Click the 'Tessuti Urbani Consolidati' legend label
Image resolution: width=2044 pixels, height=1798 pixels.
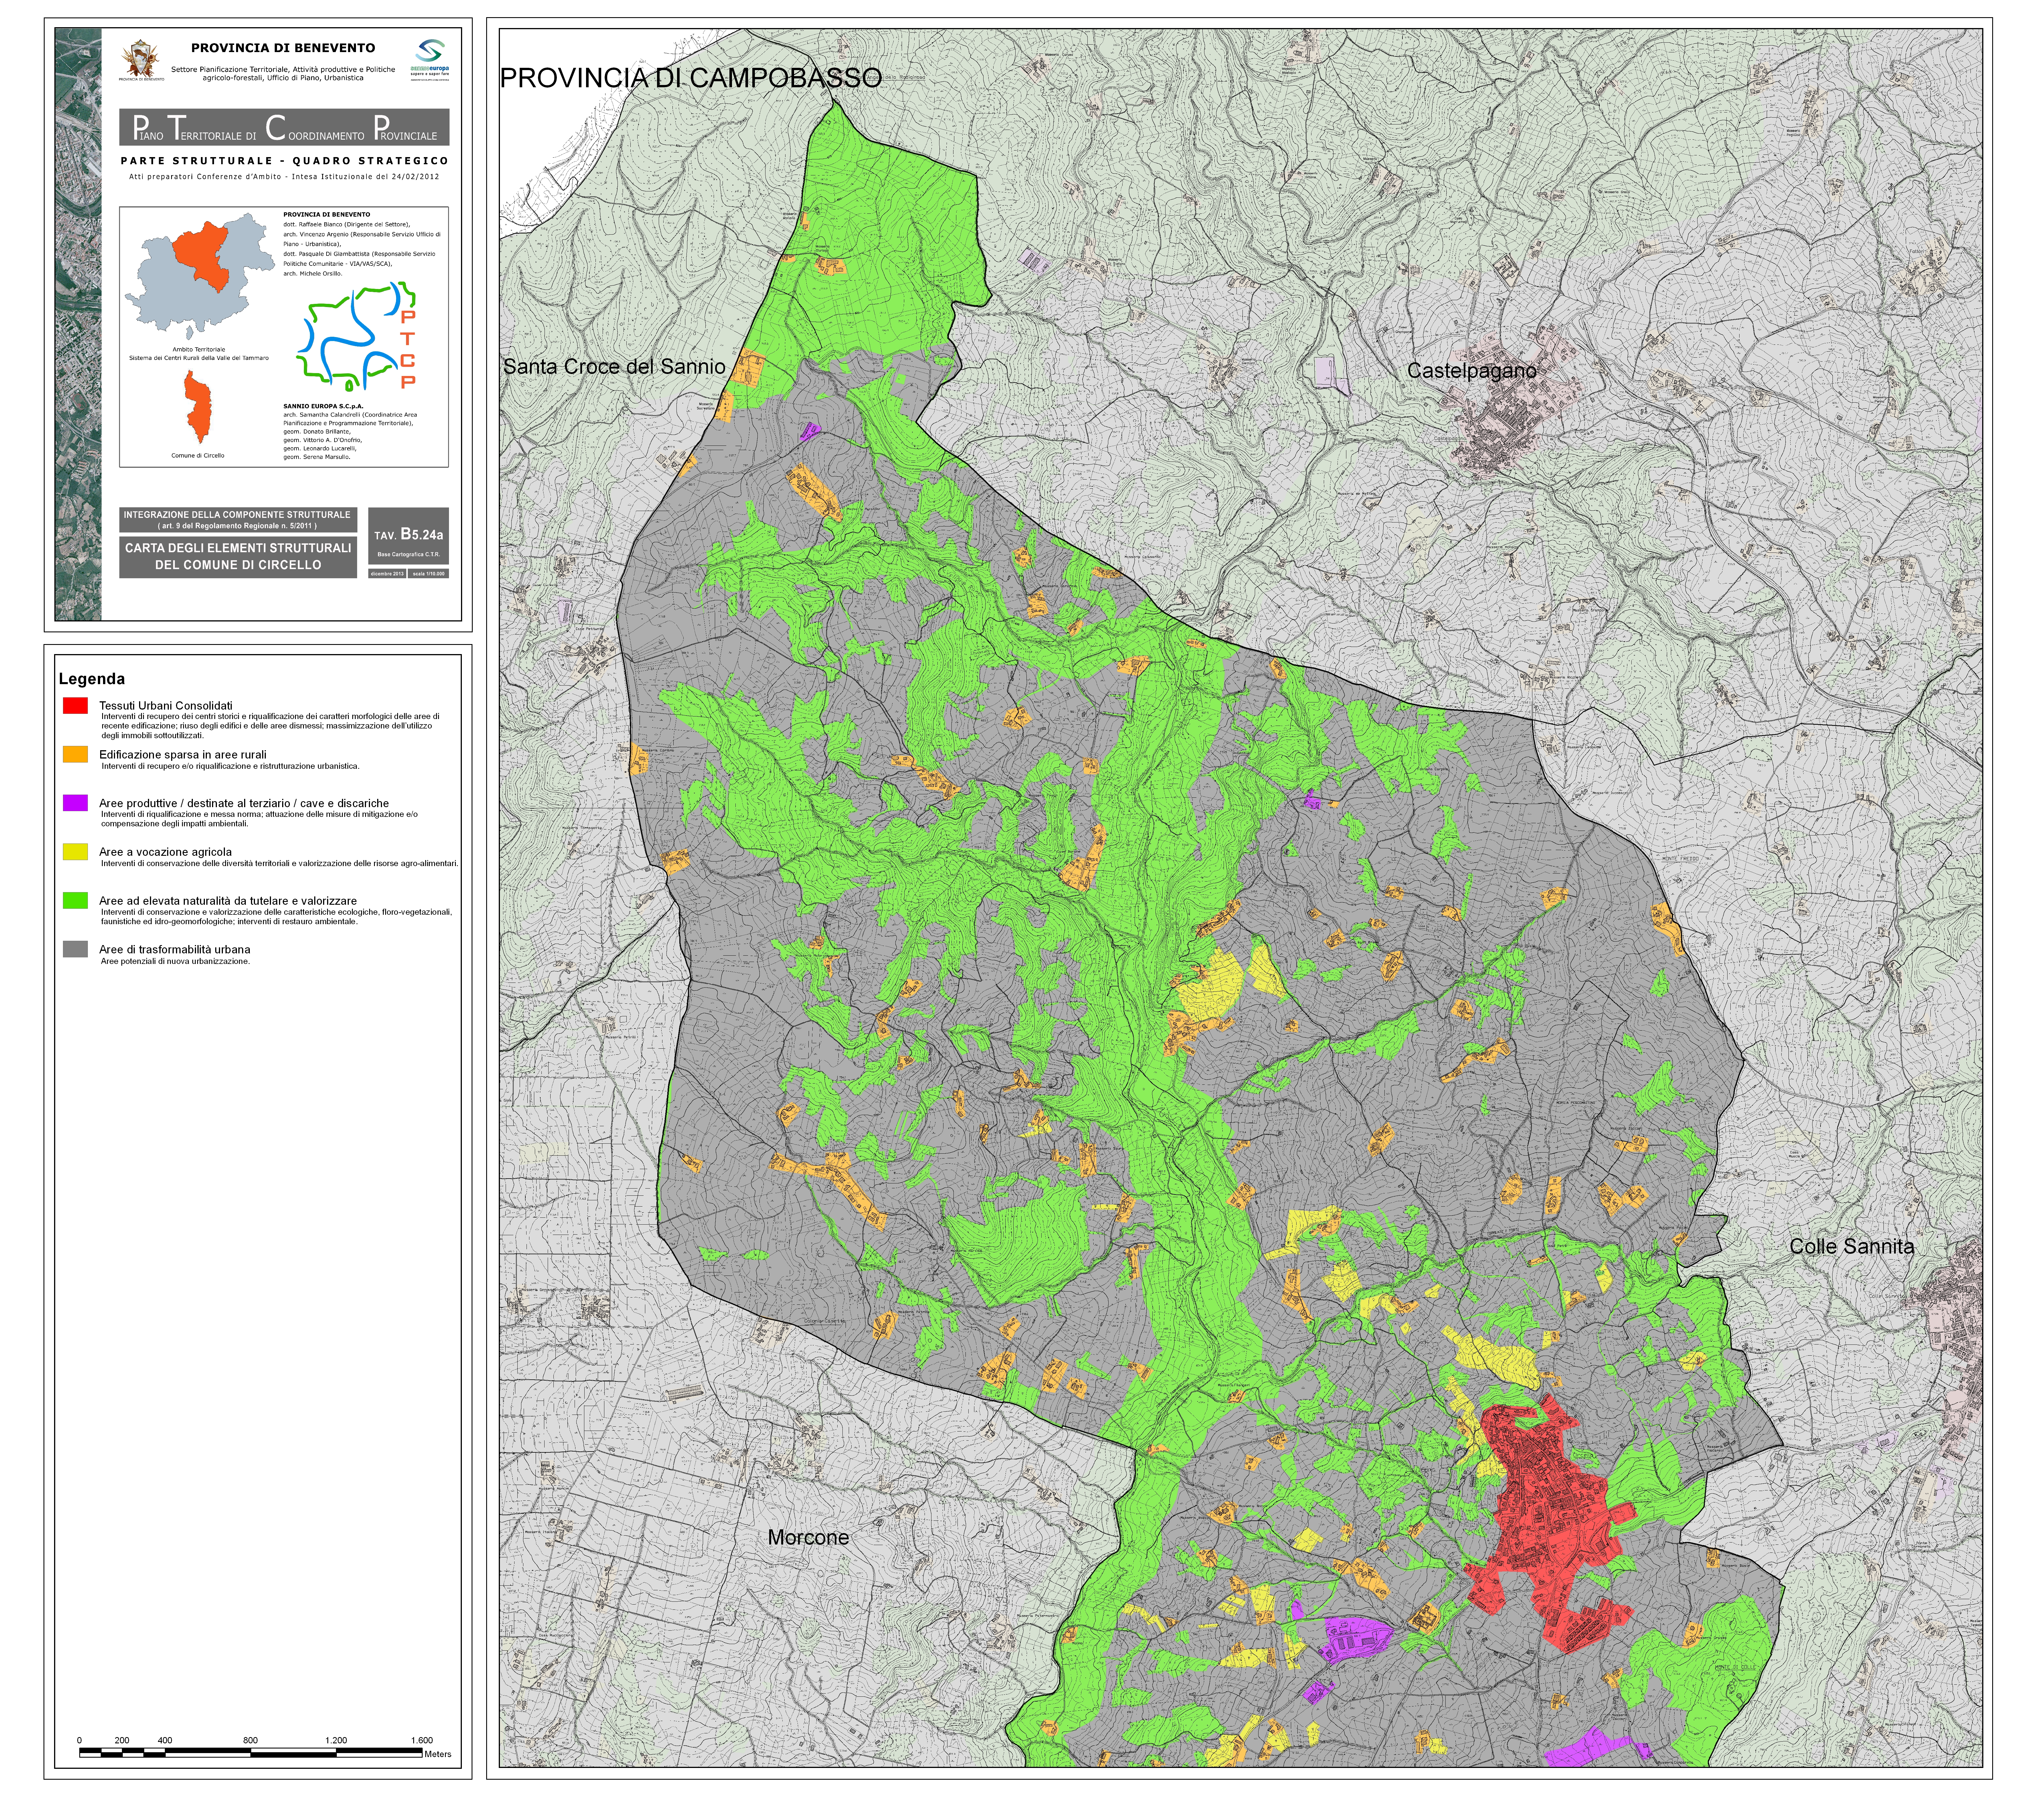pyautogui.click(x=166, y=706)
